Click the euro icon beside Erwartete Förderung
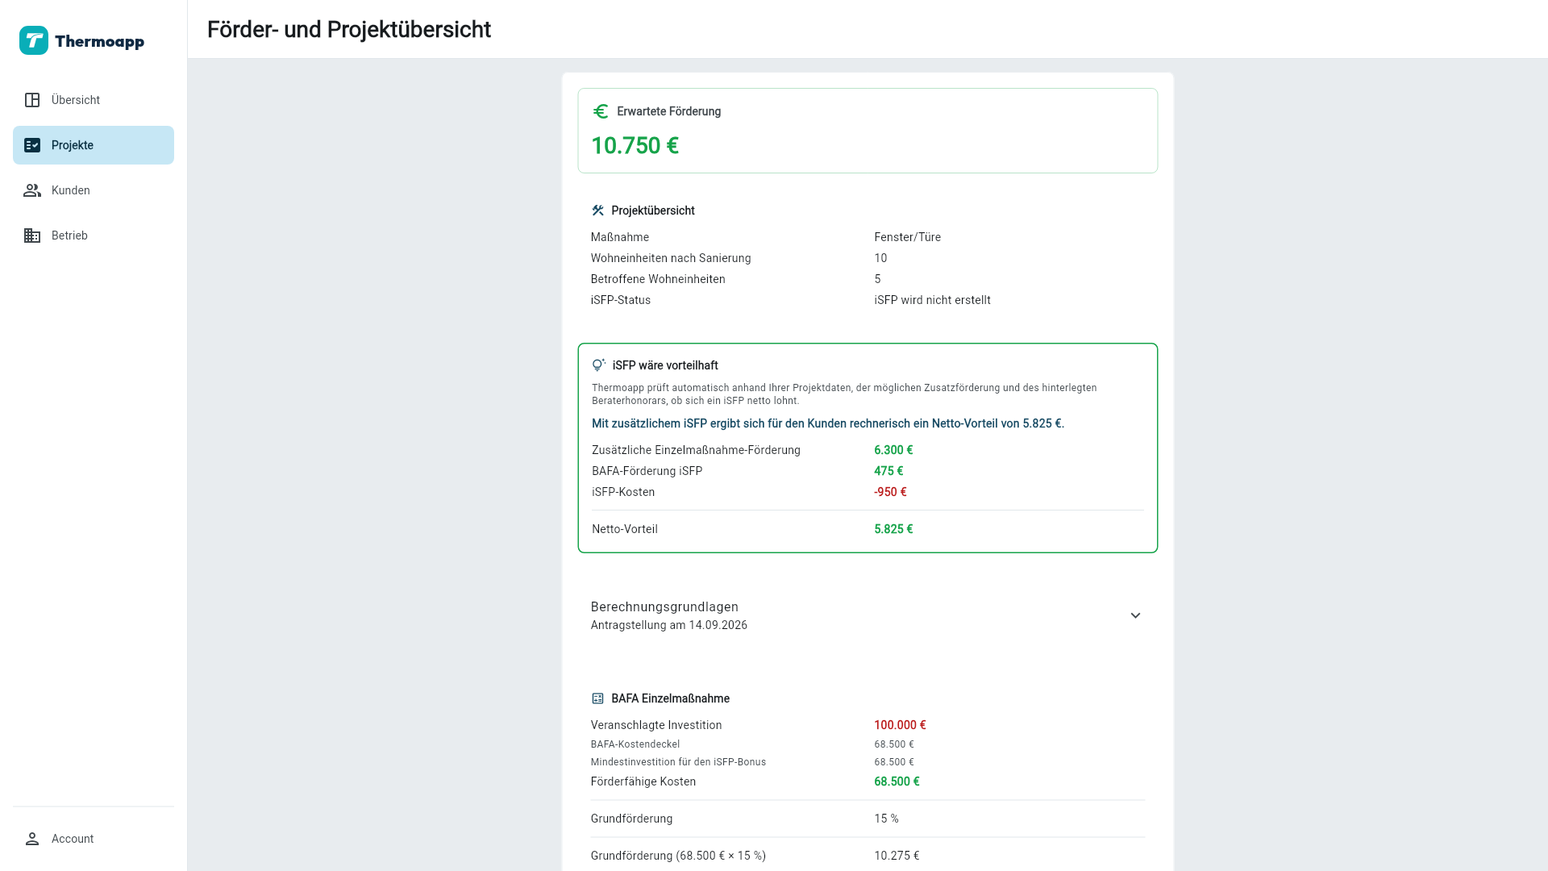The image size is (1548, 871). [x=601, y=111]
